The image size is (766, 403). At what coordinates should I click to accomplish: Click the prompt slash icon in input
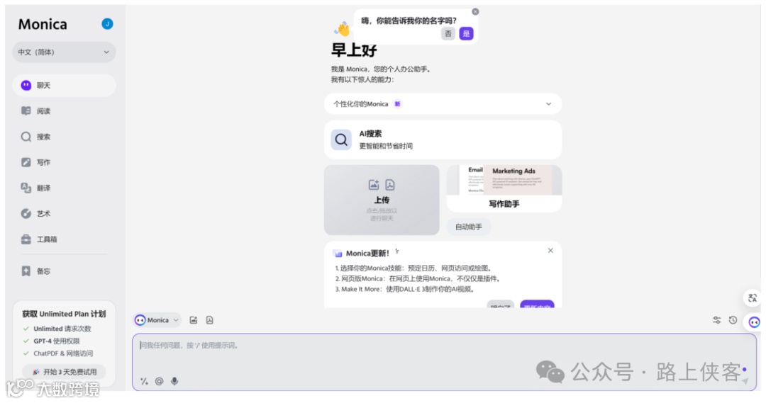[144, 382]
